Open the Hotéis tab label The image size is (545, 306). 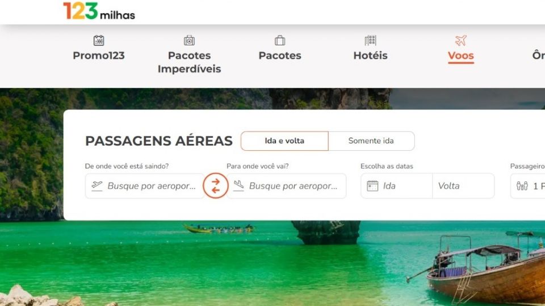[x=371, y=56]
